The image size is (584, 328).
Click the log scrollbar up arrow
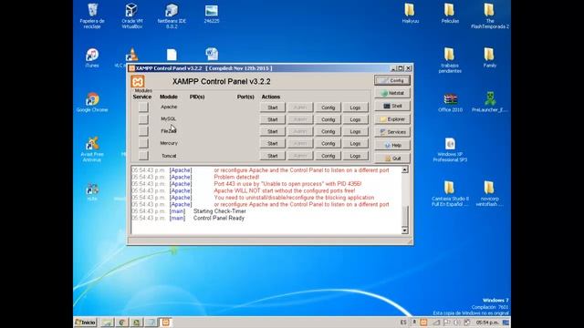404,169
